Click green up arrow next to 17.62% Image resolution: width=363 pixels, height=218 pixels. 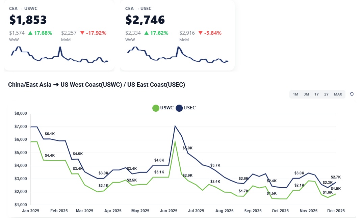(x=147, y=33)
